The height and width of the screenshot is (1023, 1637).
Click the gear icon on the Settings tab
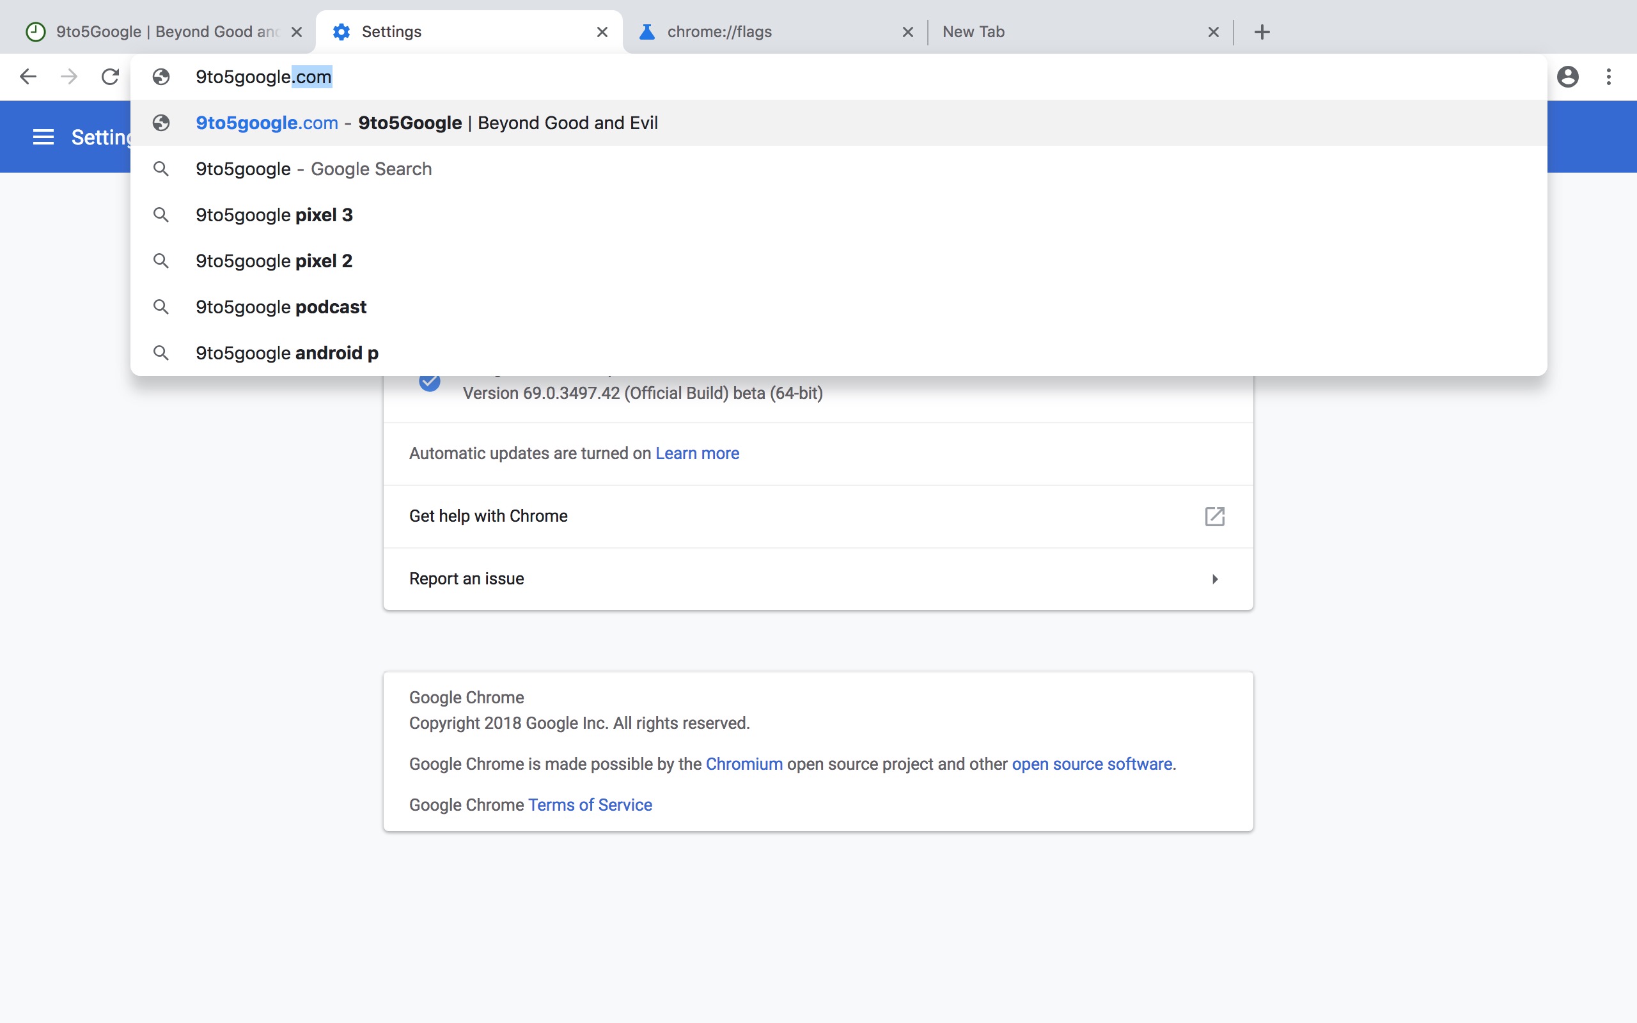tap(341, 31)
